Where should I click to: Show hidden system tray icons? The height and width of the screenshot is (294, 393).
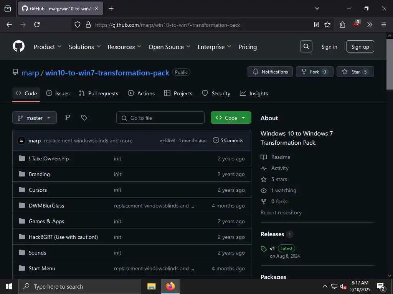tap(325, 286)
